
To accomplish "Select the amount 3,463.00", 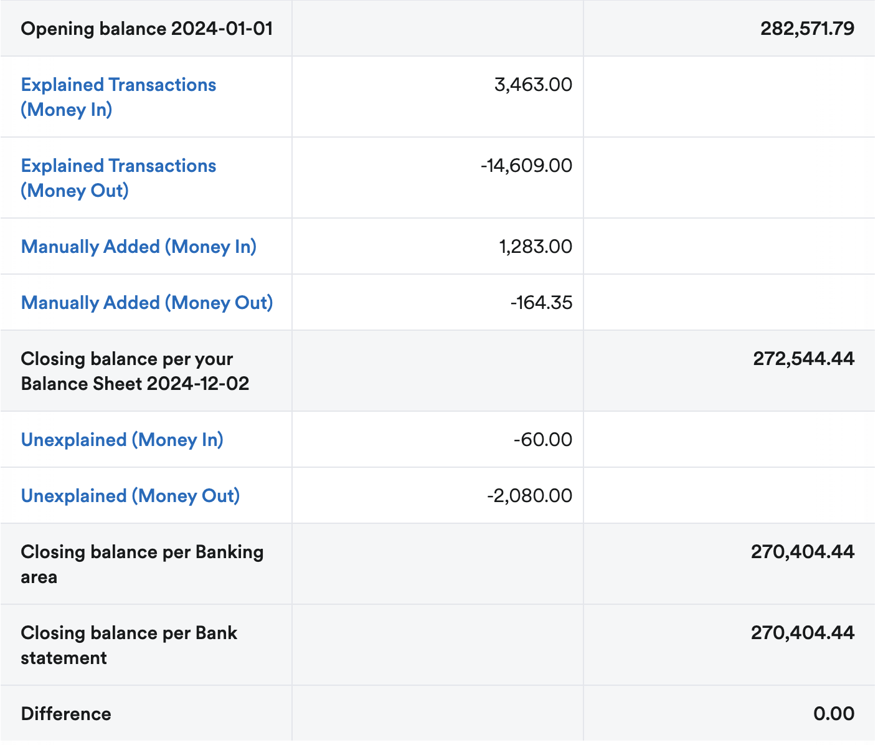I will [533, 85].
